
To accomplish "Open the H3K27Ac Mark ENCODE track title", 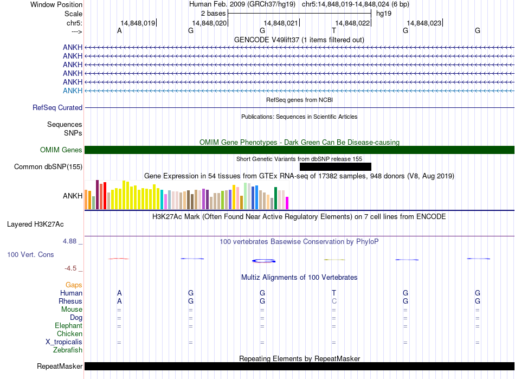I will [299, 217].
